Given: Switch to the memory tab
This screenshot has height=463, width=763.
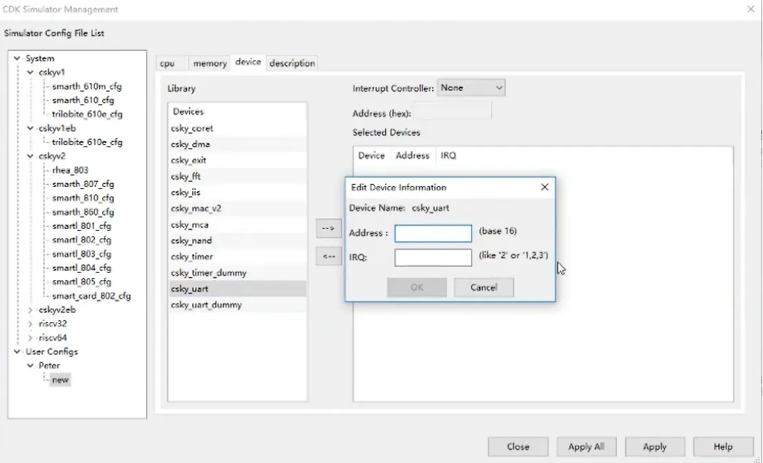Looking at the screenshot, I should click(x=210, y=63).
